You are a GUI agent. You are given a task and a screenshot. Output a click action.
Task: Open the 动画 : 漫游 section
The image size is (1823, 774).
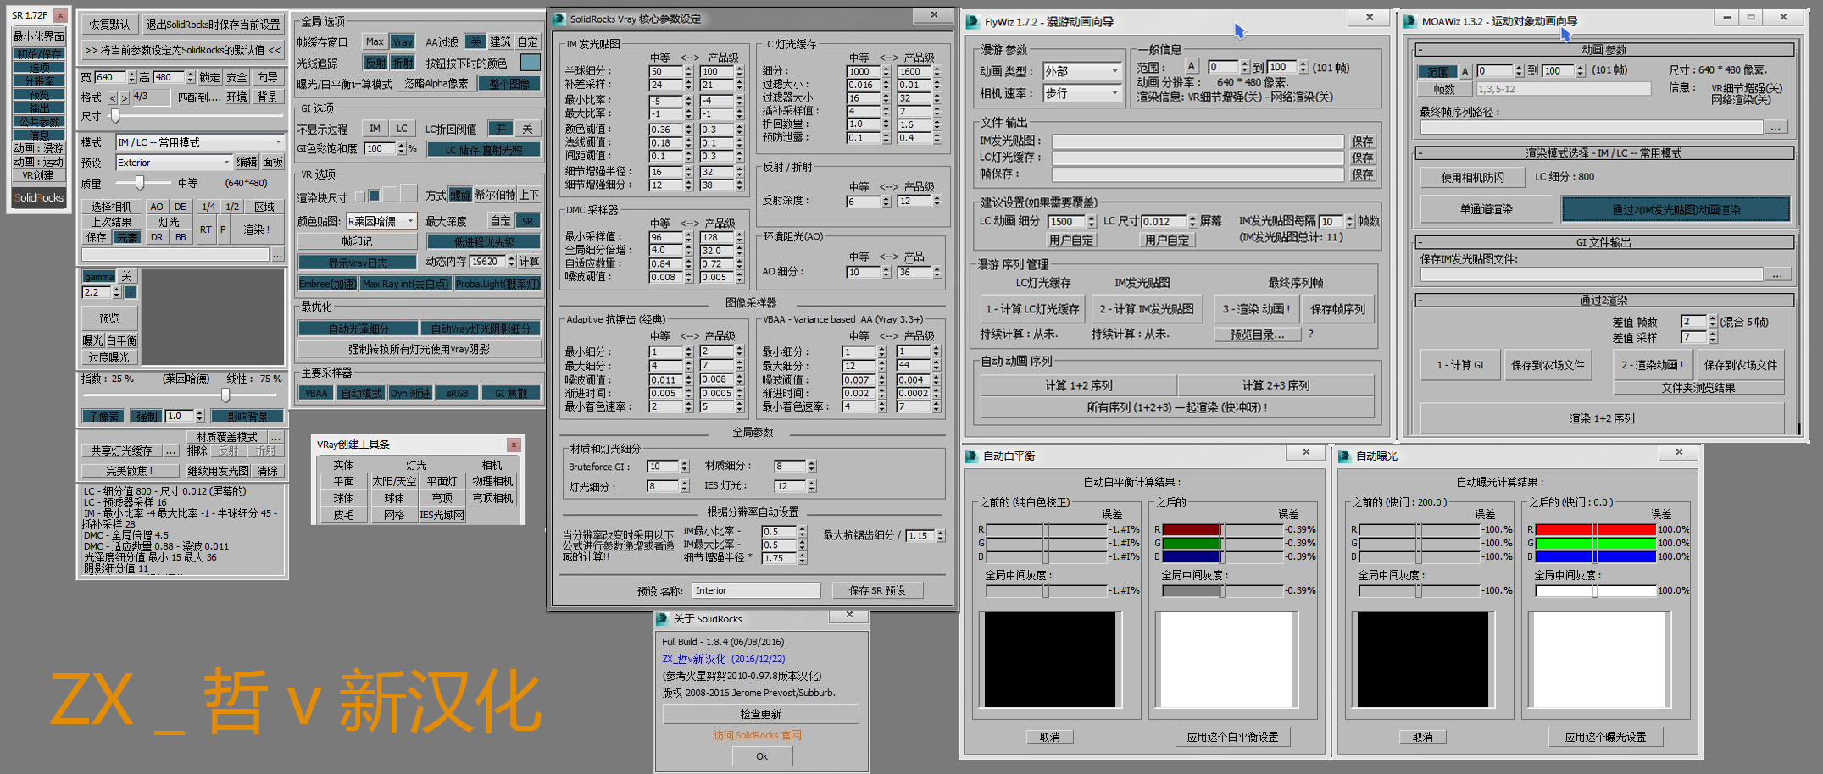(x=39, y=148)
